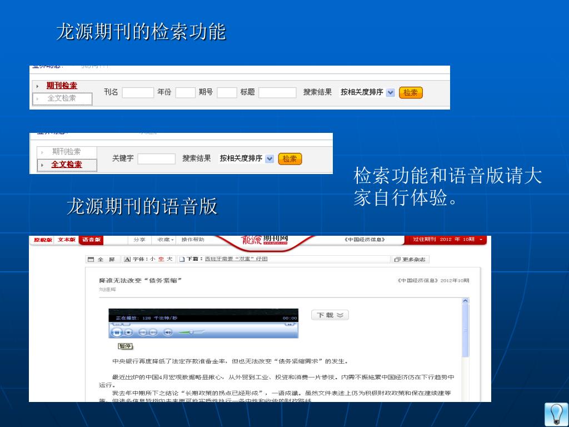Viewport: 569px width, 427px height.
Task: Stop the audio with the stop button
Action: 128,332
